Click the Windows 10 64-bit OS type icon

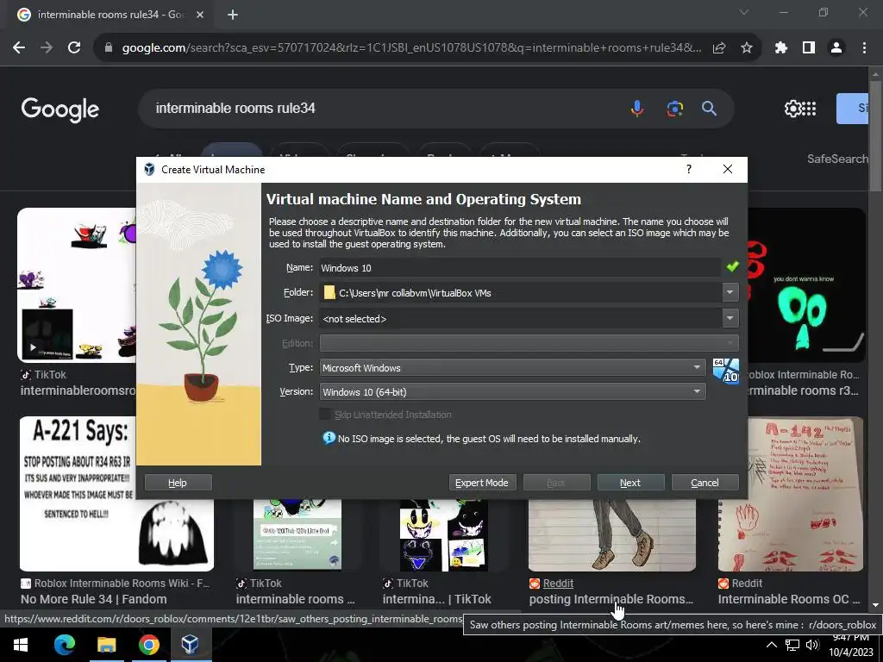point(726,371)
